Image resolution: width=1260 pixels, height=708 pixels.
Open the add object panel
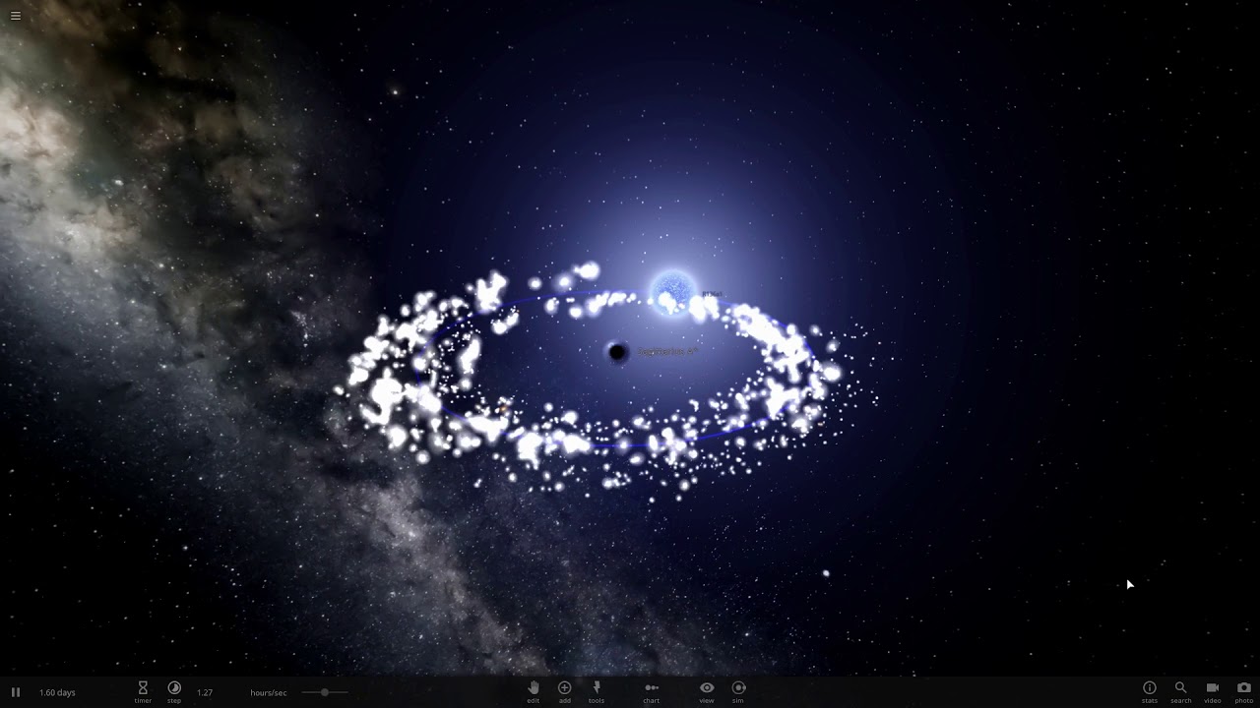point(564,692)
